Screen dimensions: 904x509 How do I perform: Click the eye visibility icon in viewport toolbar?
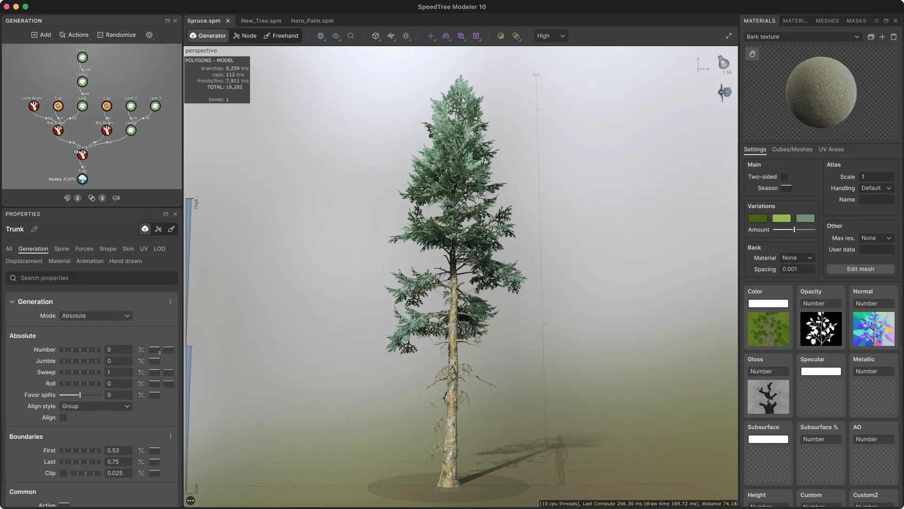[x=336, y=36]
